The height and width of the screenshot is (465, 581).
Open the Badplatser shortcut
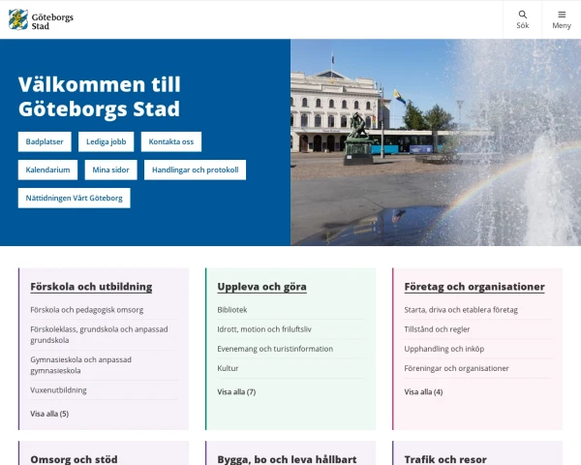[x=45, y=141]
